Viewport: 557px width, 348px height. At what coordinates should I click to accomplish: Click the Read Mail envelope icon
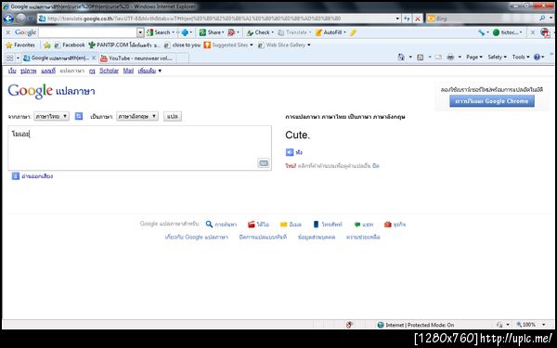pyautogui.click(x=438, y=57)
